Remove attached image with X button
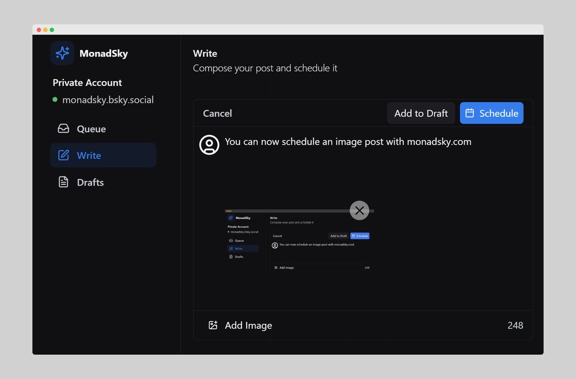 (359, 210)
